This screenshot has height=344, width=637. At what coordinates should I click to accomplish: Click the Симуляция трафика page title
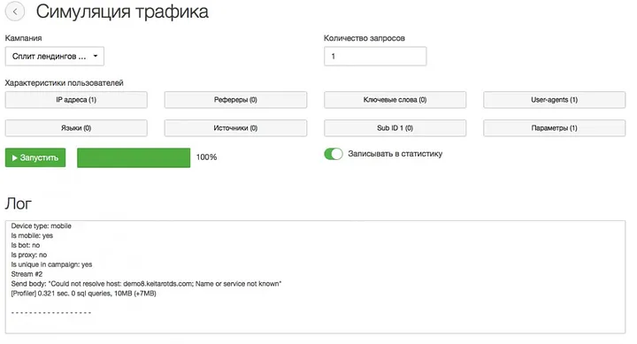pyautogui.click(x=122, y=12)
